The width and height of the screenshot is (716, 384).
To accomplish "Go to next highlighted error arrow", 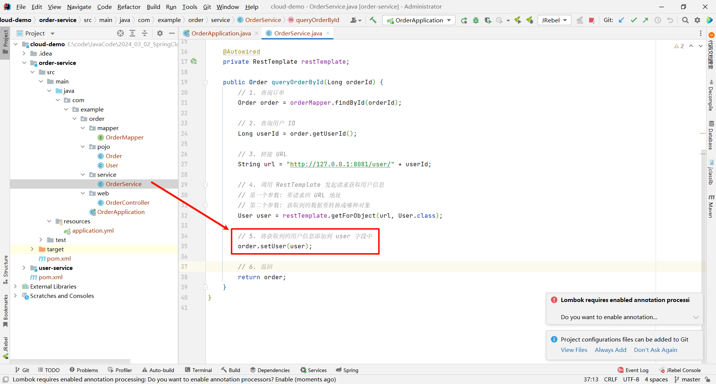I will [701, 46].
